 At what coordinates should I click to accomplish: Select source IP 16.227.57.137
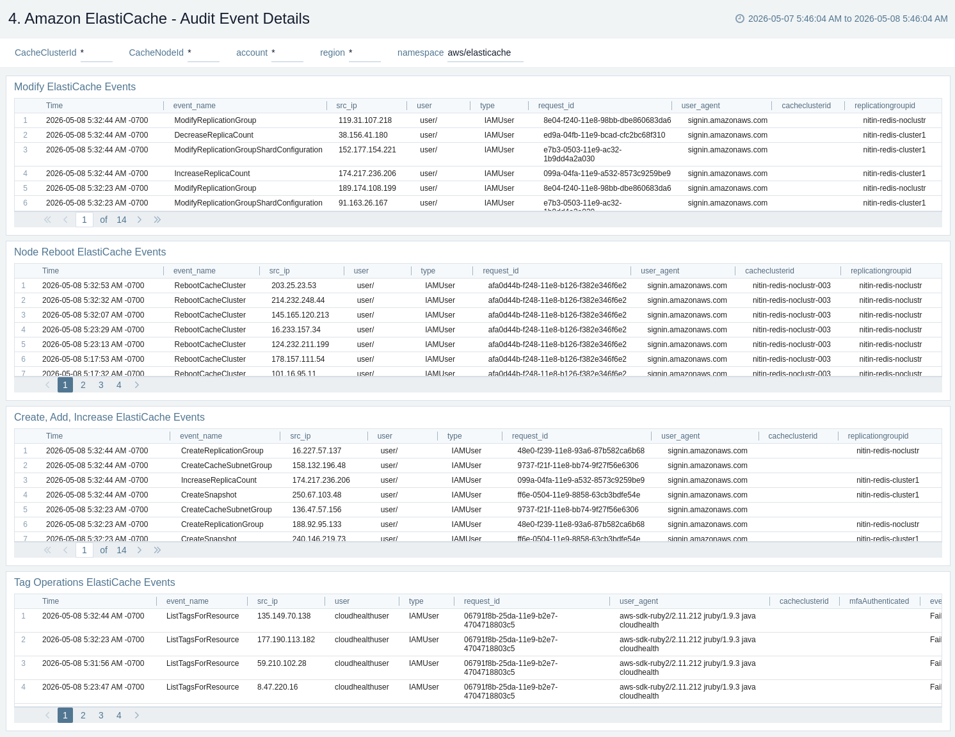click(317, 451)
